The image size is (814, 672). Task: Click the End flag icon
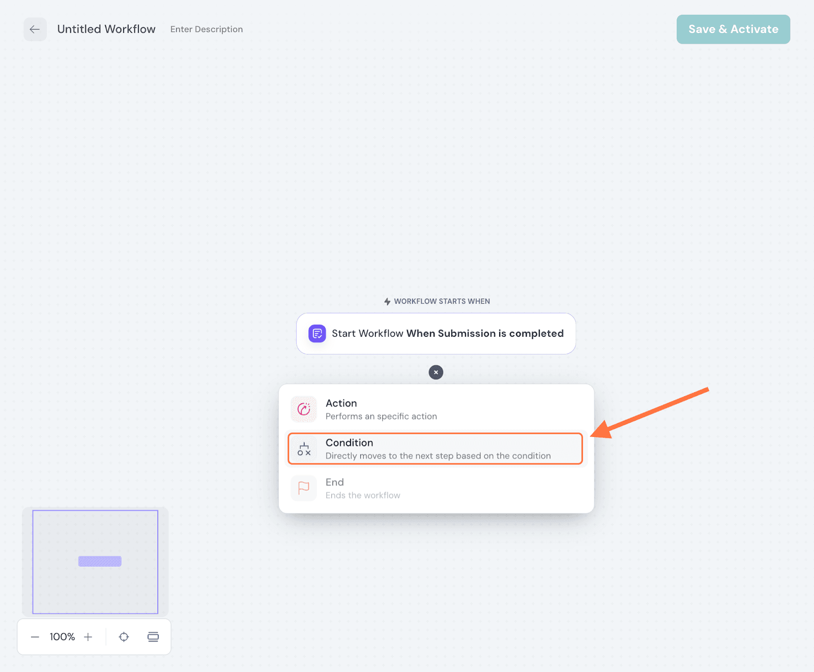coord(304,488)
